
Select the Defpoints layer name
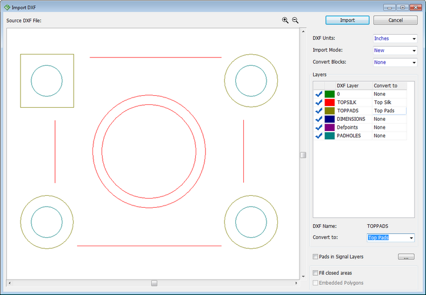pos(347,128)
